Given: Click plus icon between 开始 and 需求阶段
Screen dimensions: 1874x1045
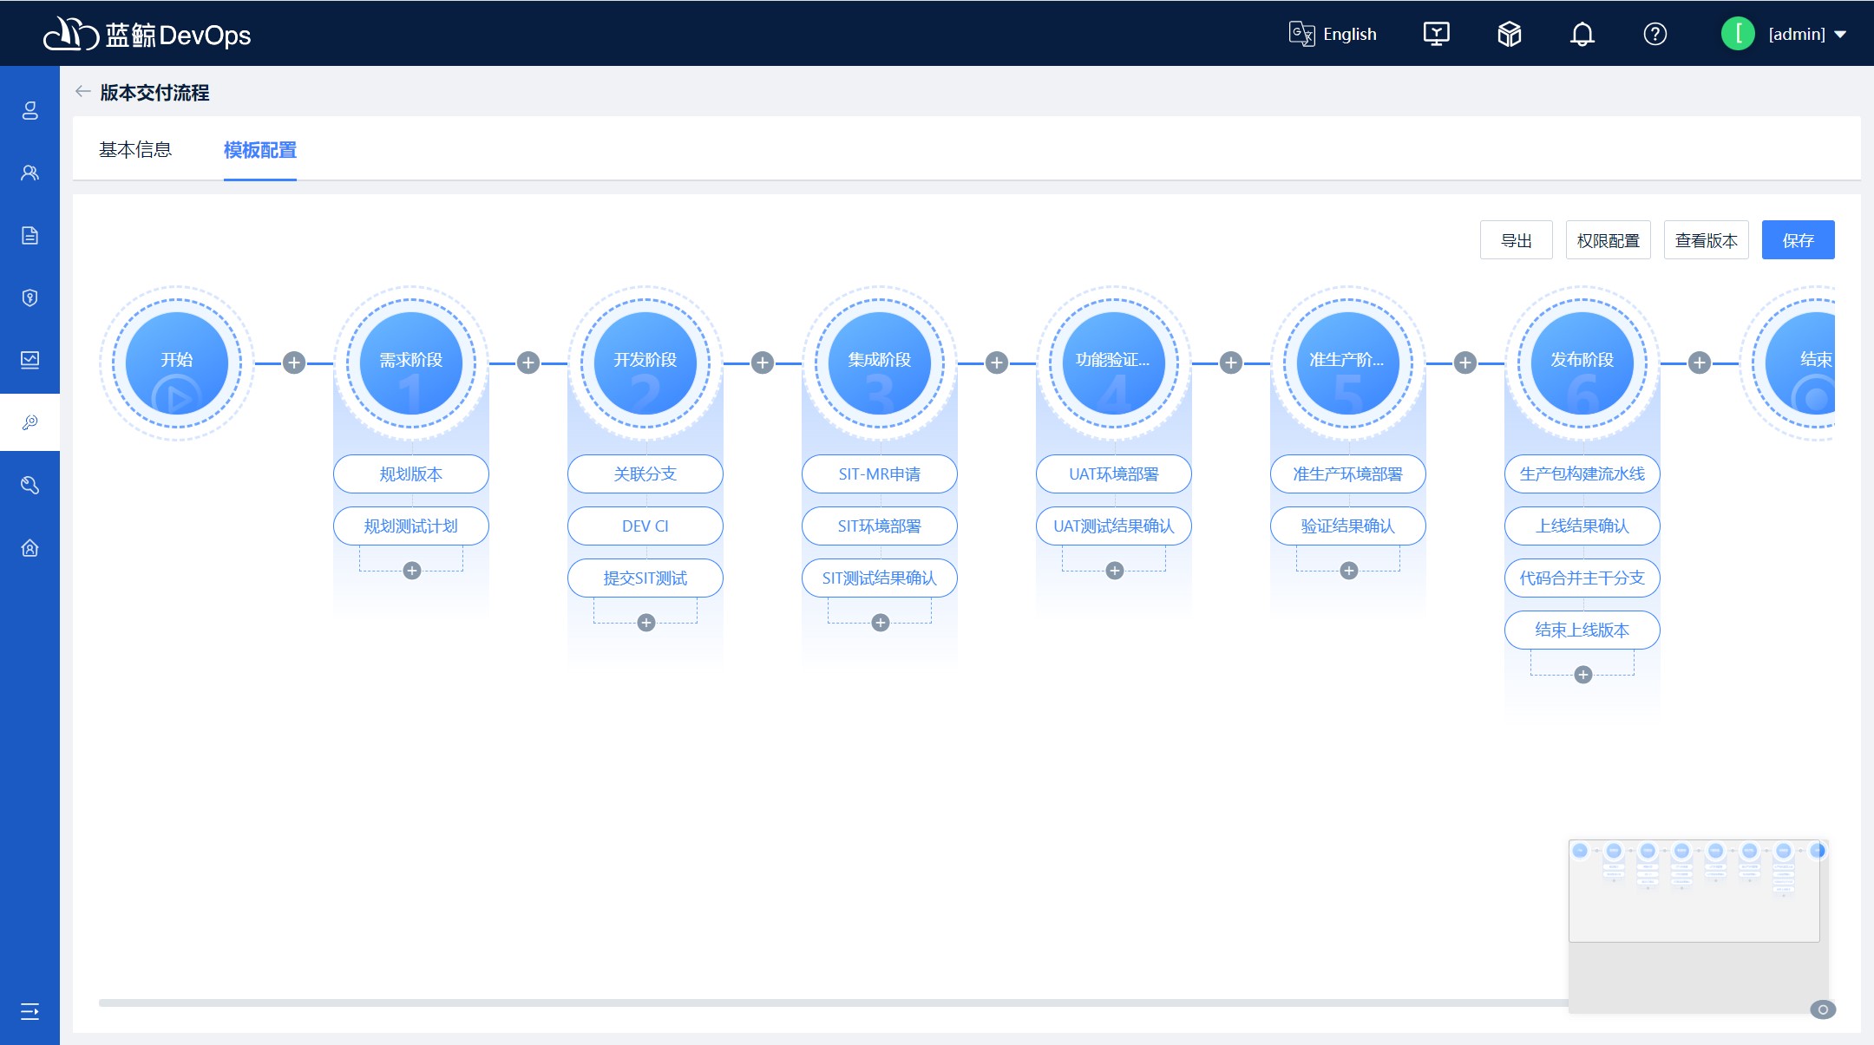Looking at the screenshot, I should [x=294, y=362].
